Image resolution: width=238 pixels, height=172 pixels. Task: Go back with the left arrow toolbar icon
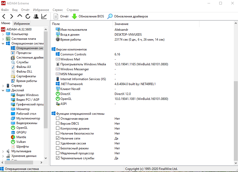pyautogui.click(x=4, y=16)
